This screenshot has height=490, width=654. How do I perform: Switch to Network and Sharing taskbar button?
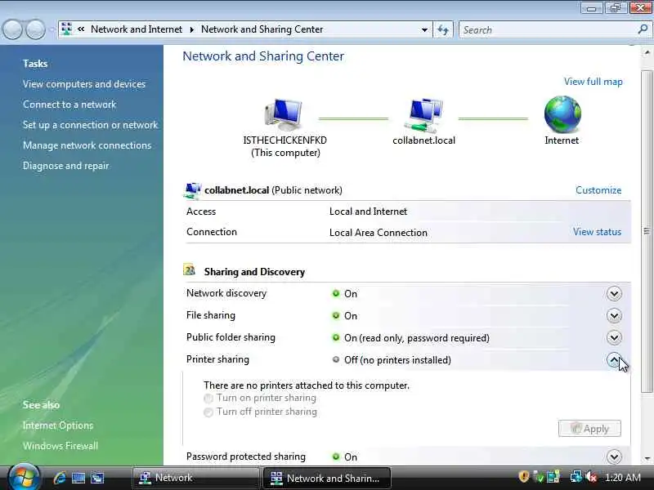[x=327, y=478]
